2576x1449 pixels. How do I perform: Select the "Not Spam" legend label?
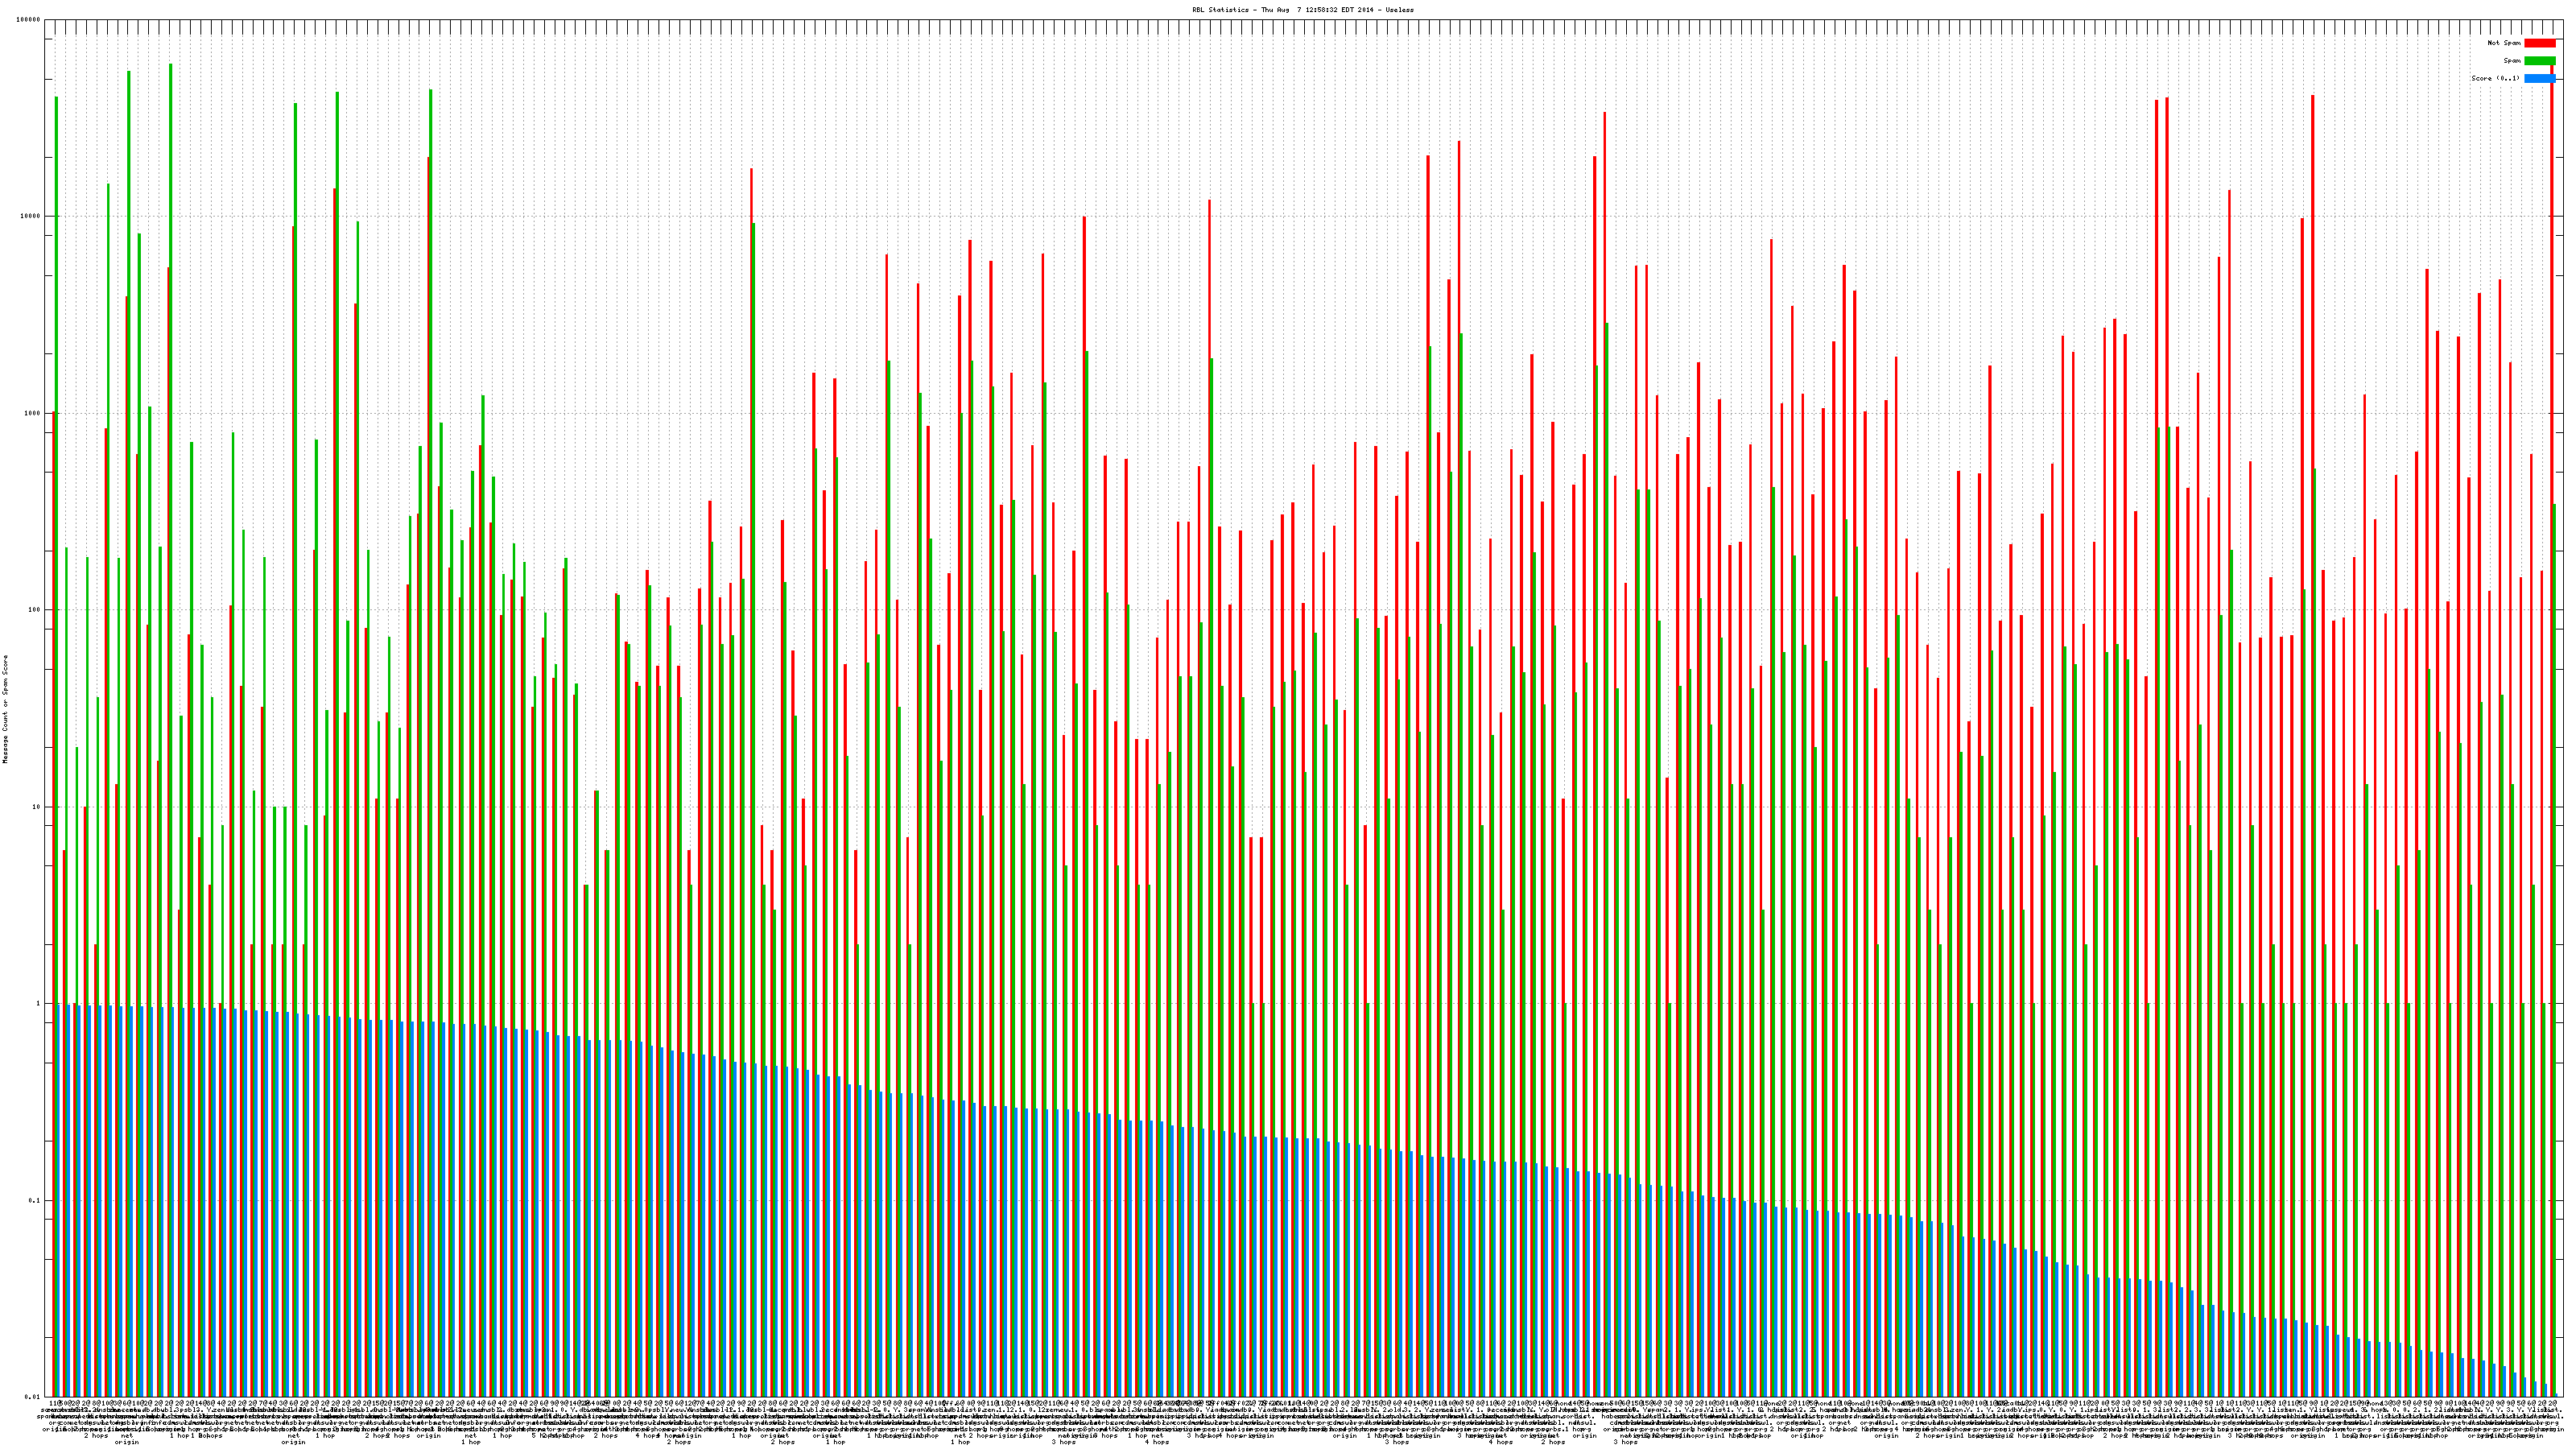click(2504, 43)
